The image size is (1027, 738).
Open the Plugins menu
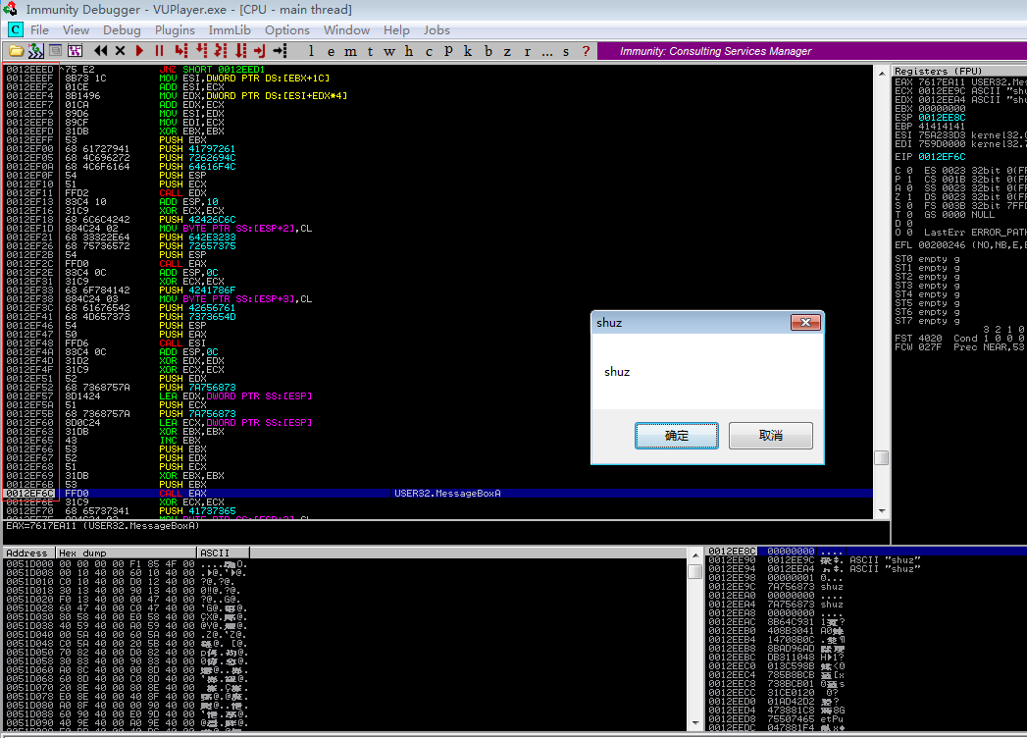click(x=175, y=30)
